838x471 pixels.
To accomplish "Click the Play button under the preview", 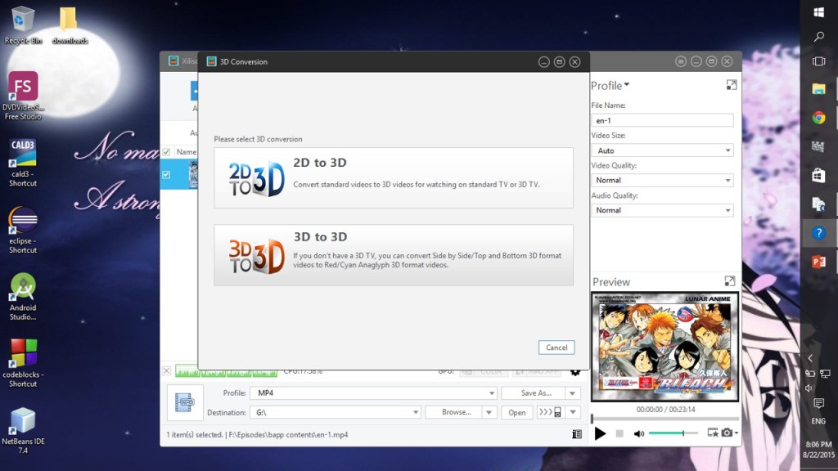I will [x=600, y=433].
